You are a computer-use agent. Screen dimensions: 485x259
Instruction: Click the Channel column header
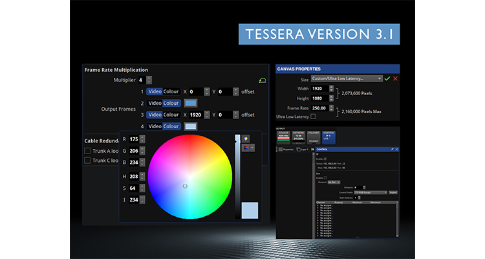pos(321,203)
